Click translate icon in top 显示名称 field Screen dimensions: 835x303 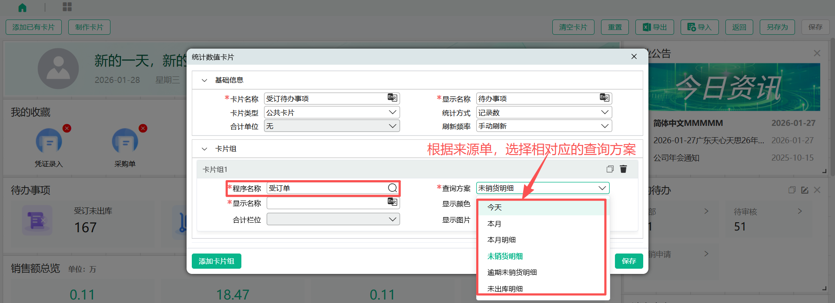pyautogui.click(x=605, y=98)
